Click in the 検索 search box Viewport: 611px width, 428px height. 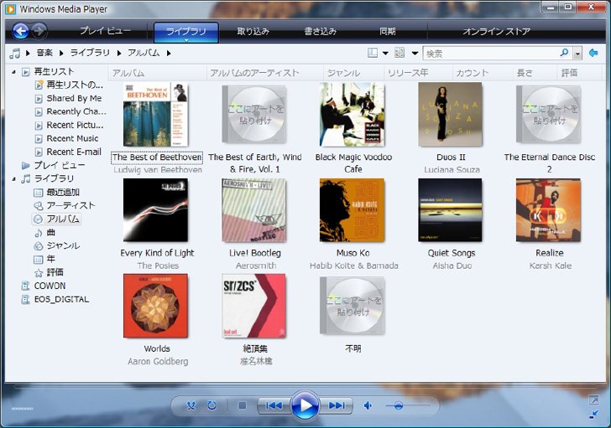click(491, 54)
